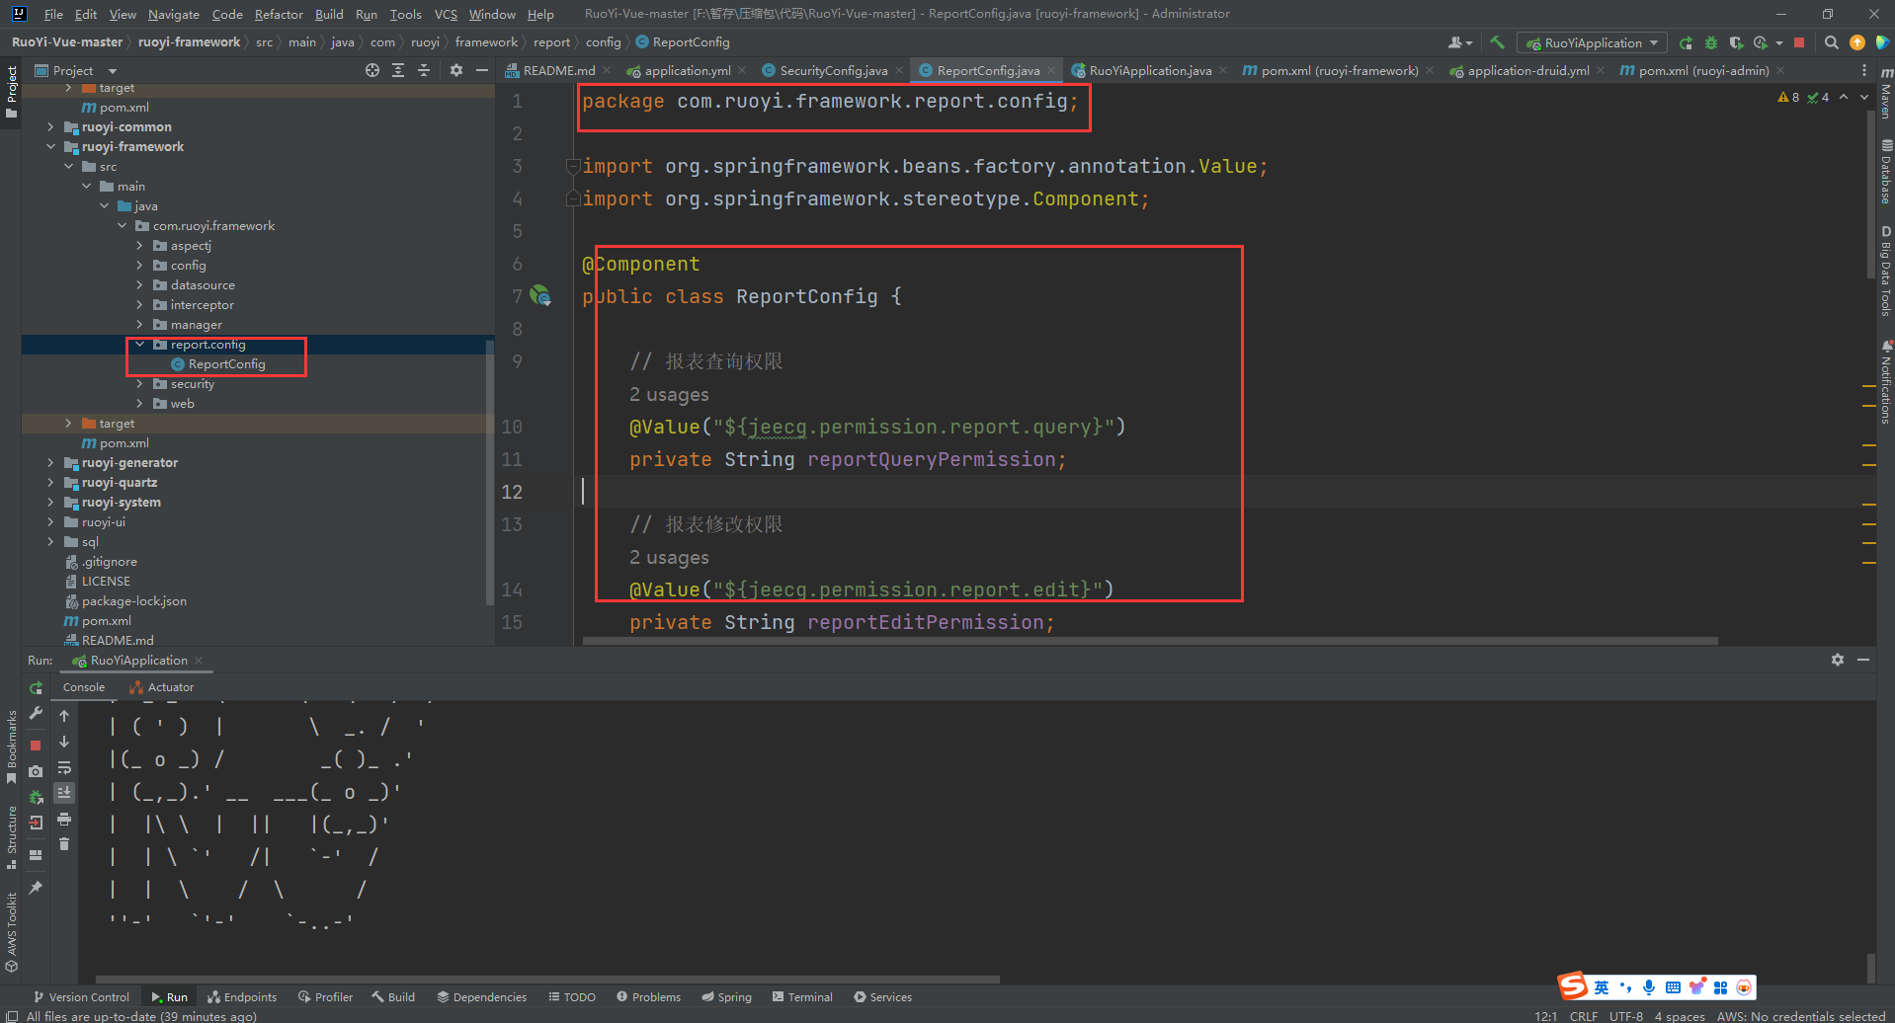The image size is (1895, 1023).
Task: Open the Terminal tool window
Action: coord(802,996)
